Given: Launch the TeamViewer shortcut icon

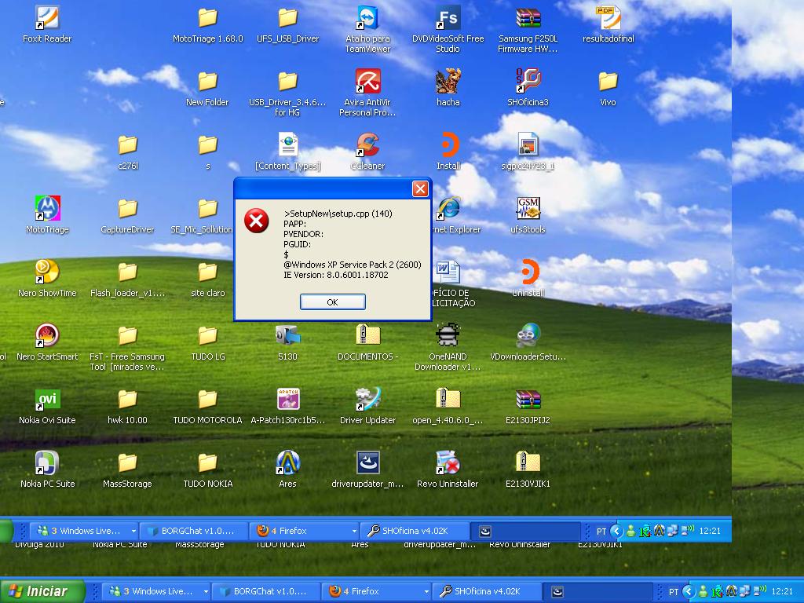Looking at the screenshot, I should [367, 17].
